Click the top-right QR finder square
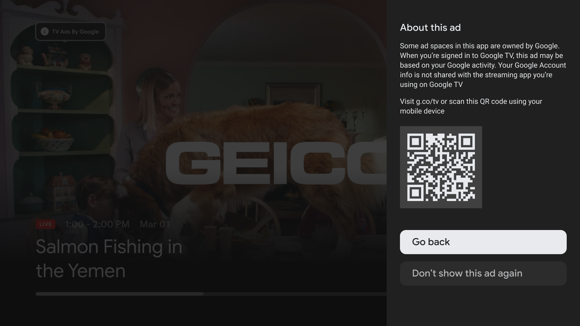The width and height of the screenshot is (580, 326). (x=466, y=142)
